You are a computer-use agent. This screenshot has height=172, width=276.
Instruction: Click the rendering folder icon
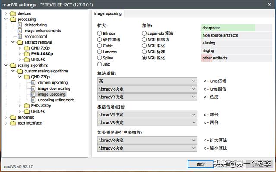(x=13, y=117)
